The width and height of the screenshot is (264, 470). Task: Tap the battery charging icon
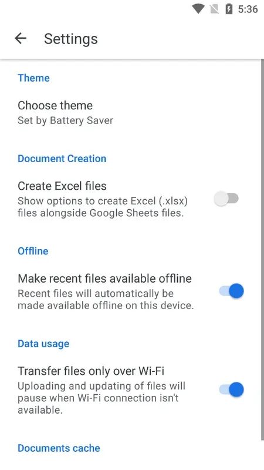[229, 9]
